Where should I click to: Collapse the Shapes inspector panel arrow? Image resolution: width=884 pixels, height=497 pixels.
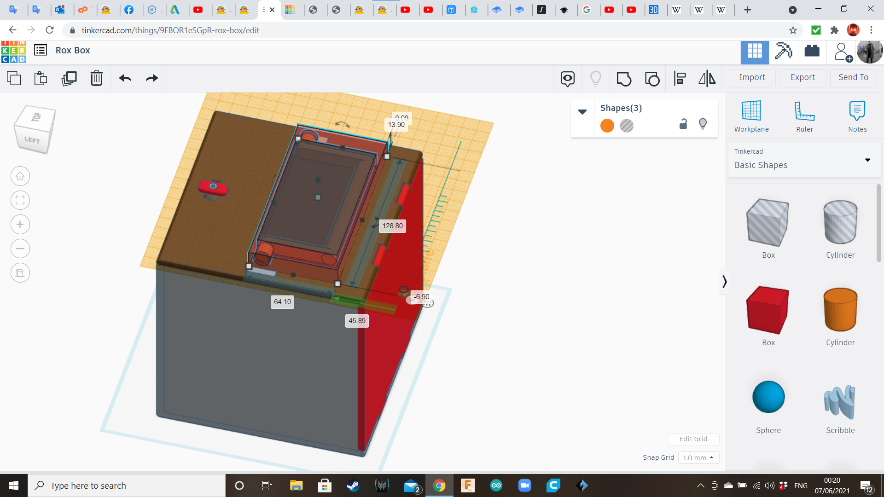[x=582, y=112]
